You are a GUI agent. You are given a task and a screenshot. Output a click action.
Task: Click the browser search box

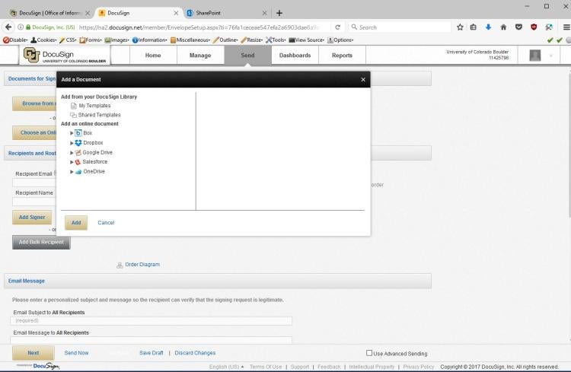tap(400, 27)
